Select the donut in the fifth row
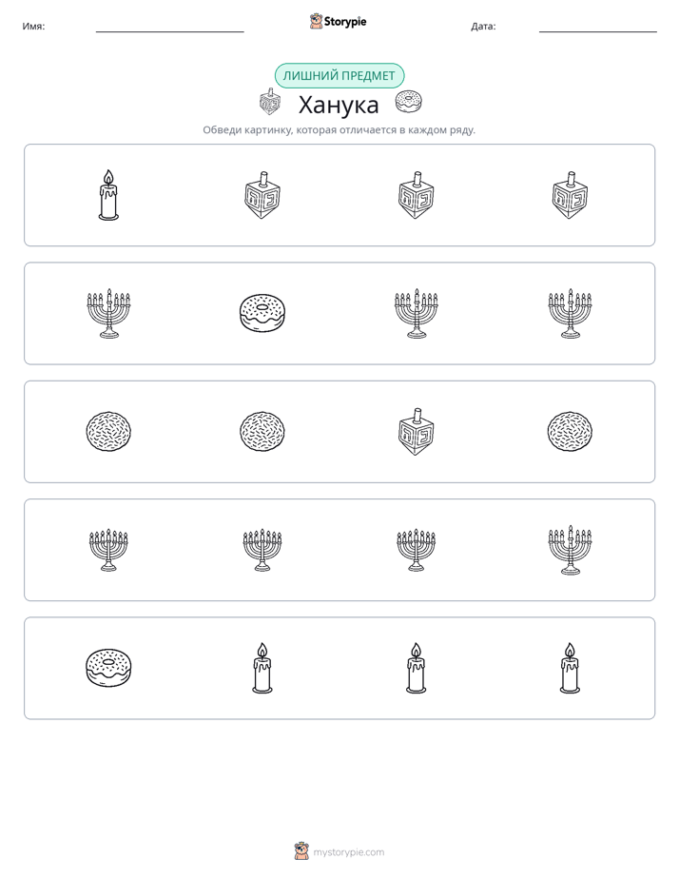The image size is (679, 879). (108, 668)
